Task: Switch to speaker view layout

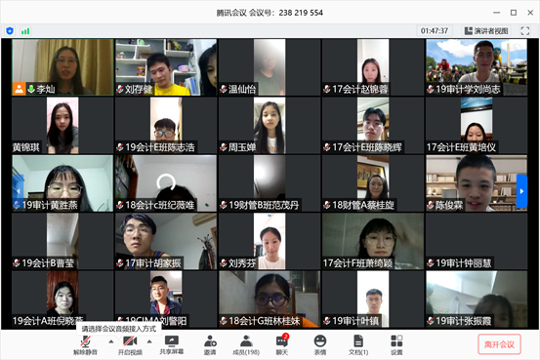Action: pyautogui.click(x=486, y=31)
